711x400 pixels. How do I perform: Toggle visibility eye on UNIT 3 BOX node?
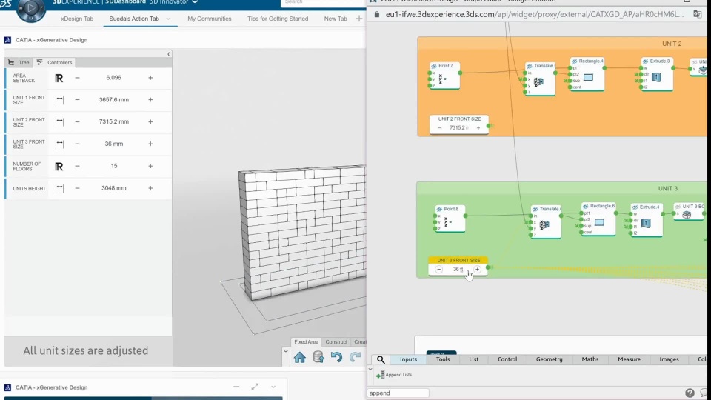coord(678,207)
